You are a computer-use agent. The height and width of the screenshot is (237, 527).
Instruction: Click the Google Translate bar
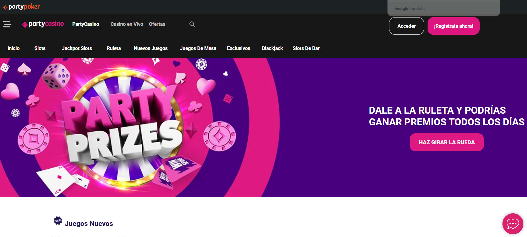[x=444, y=8]
